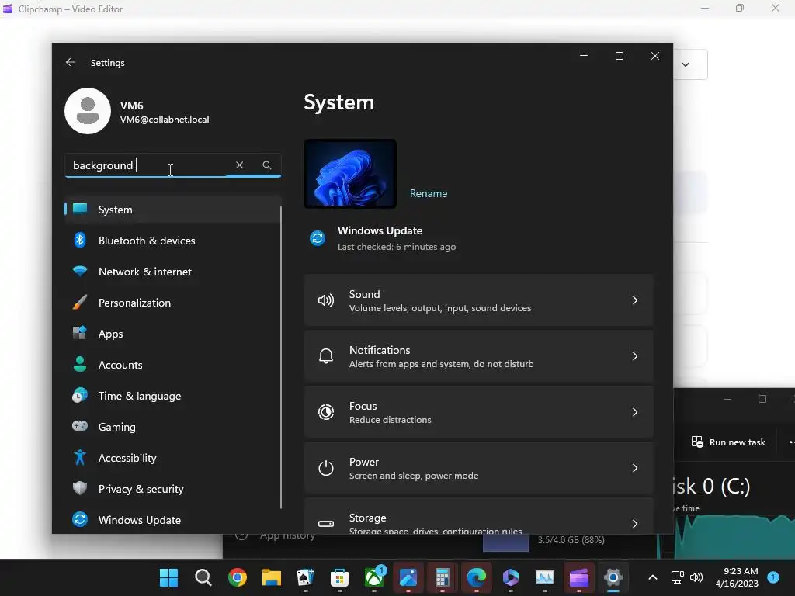Expand Notifications with its chevron arrow
Image resolution: width=795 pixels, height=596 pixels.
(x=635, y=356)
